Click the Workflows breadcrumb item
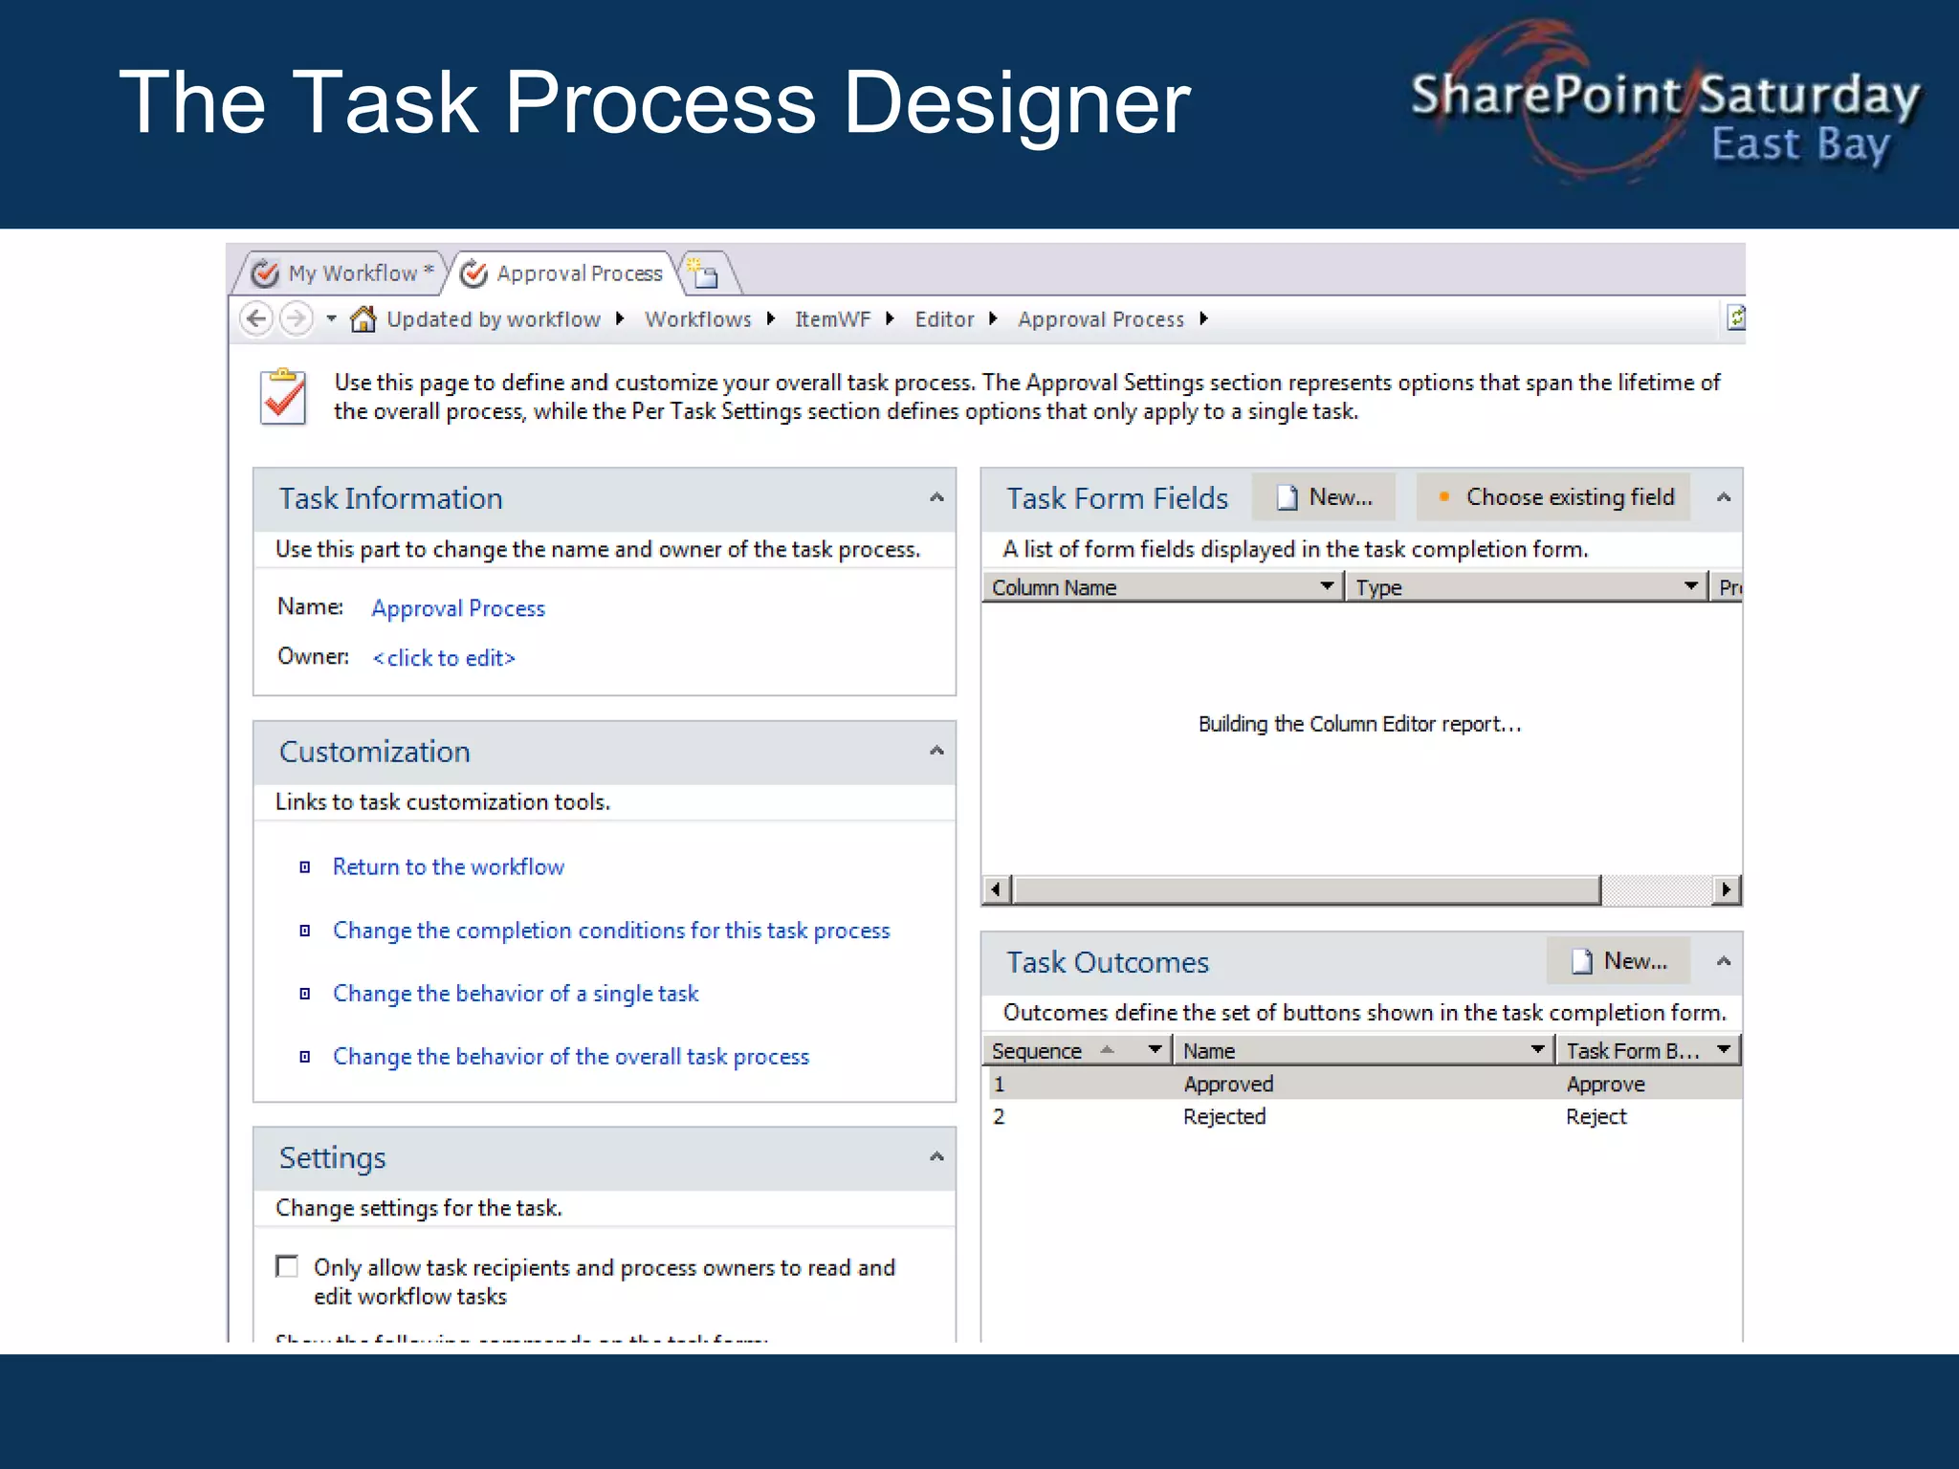The height and width of the screenshot is (1469, 1959). (698, 319)
